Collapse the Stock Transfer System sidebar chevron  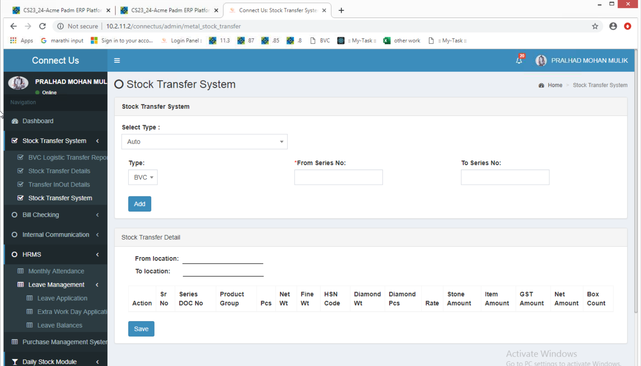[98, 141]
